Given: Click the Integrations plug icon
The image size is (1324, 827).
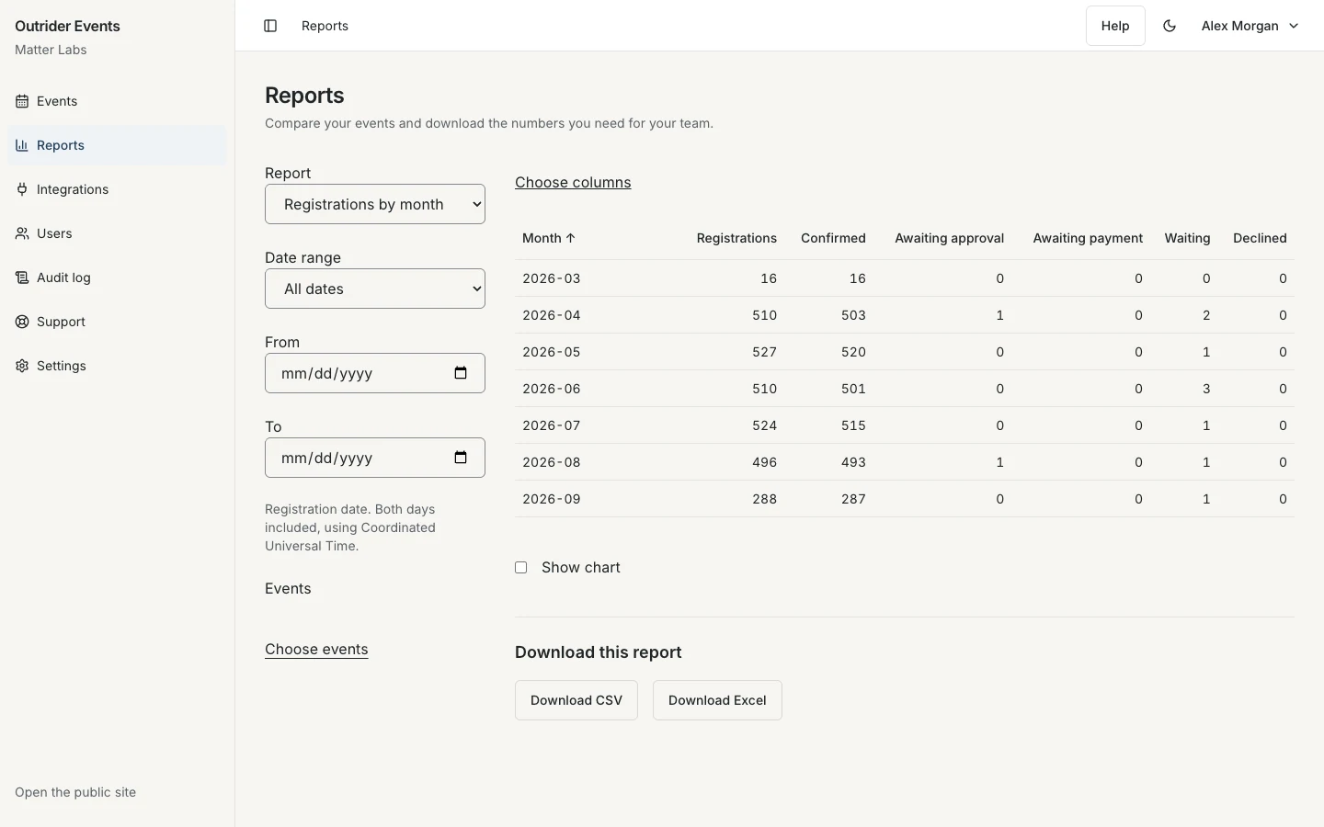Looking at the screenshot, I should [22, 189].
